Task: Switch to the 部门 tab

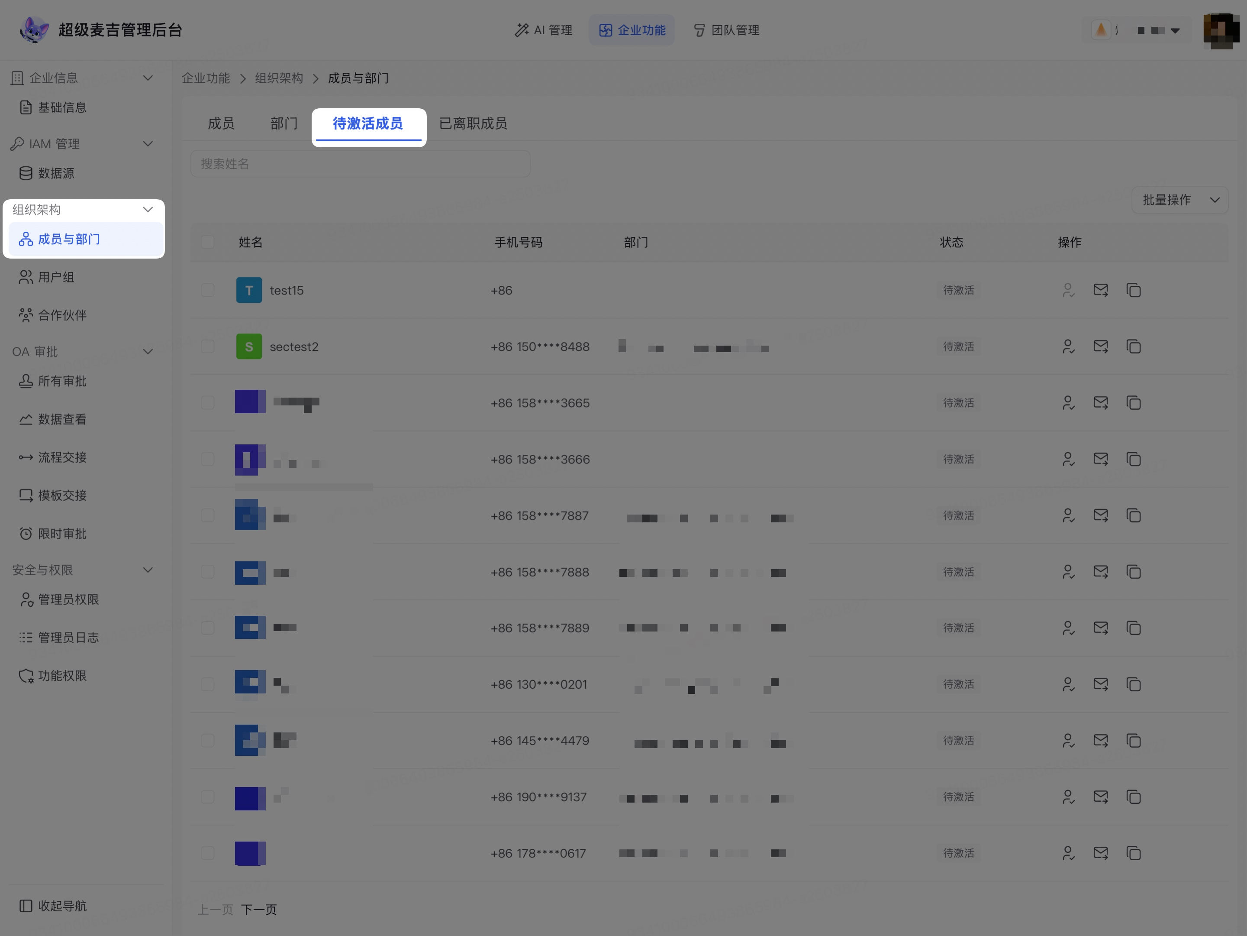Action: (284, 123)
